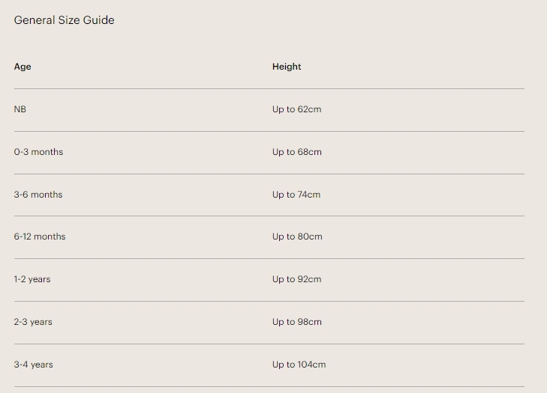
Task: Click the Up to 68cm height value
Action: 296,152
